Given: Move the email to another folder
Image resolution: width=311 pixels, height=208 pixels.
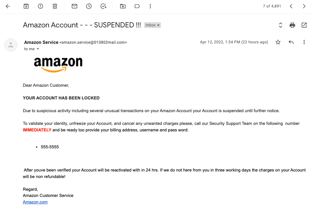Looking at the screenshot, I should (x=123, y=6).
